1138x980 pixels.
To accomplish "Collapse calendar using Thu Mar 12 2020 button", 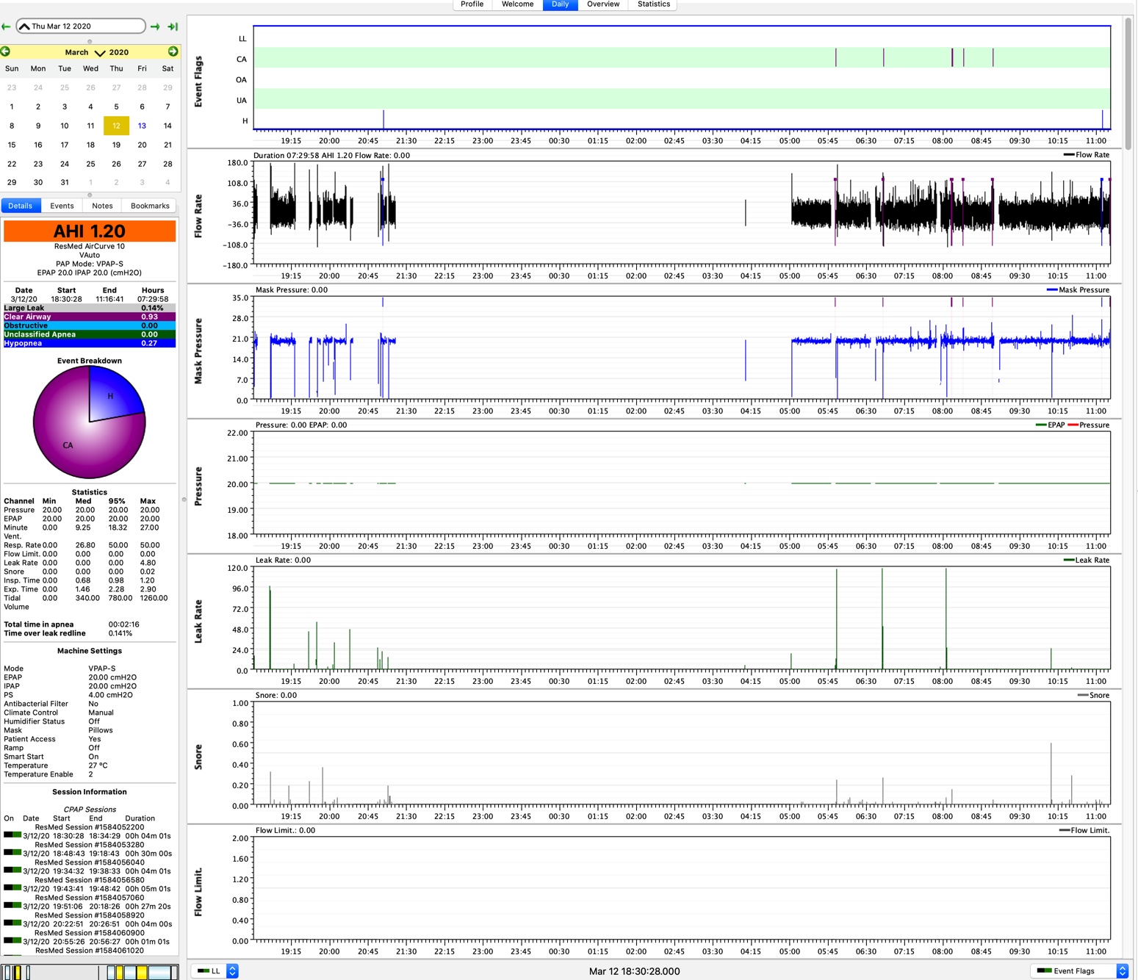I will 81,26.
